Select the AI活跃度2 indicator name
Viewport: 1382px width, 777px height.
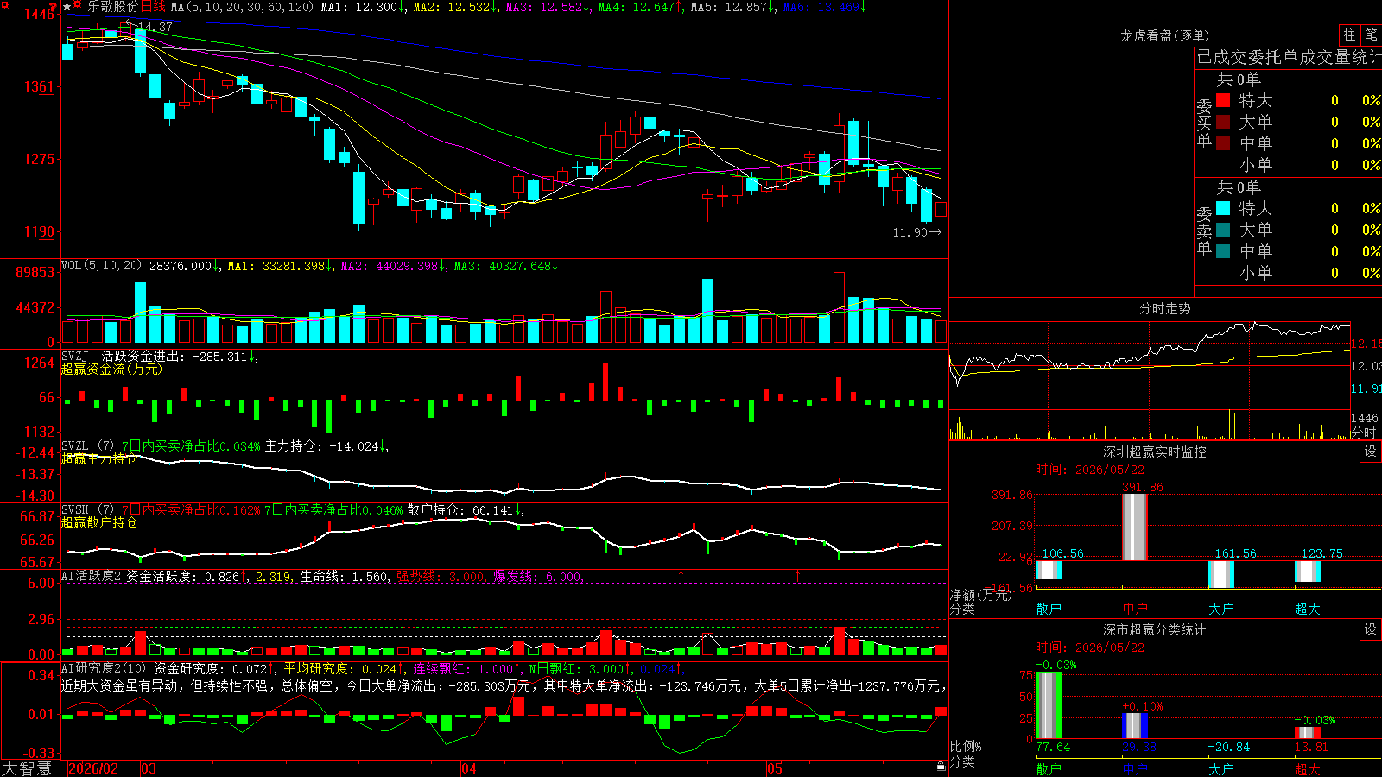92,576
